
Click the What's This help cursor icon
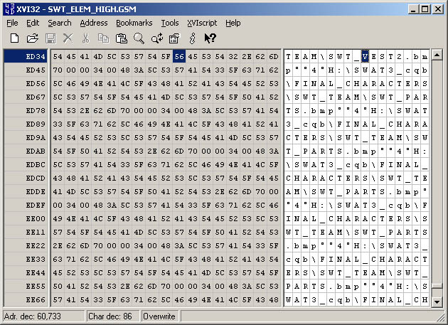tap(210, 38)
